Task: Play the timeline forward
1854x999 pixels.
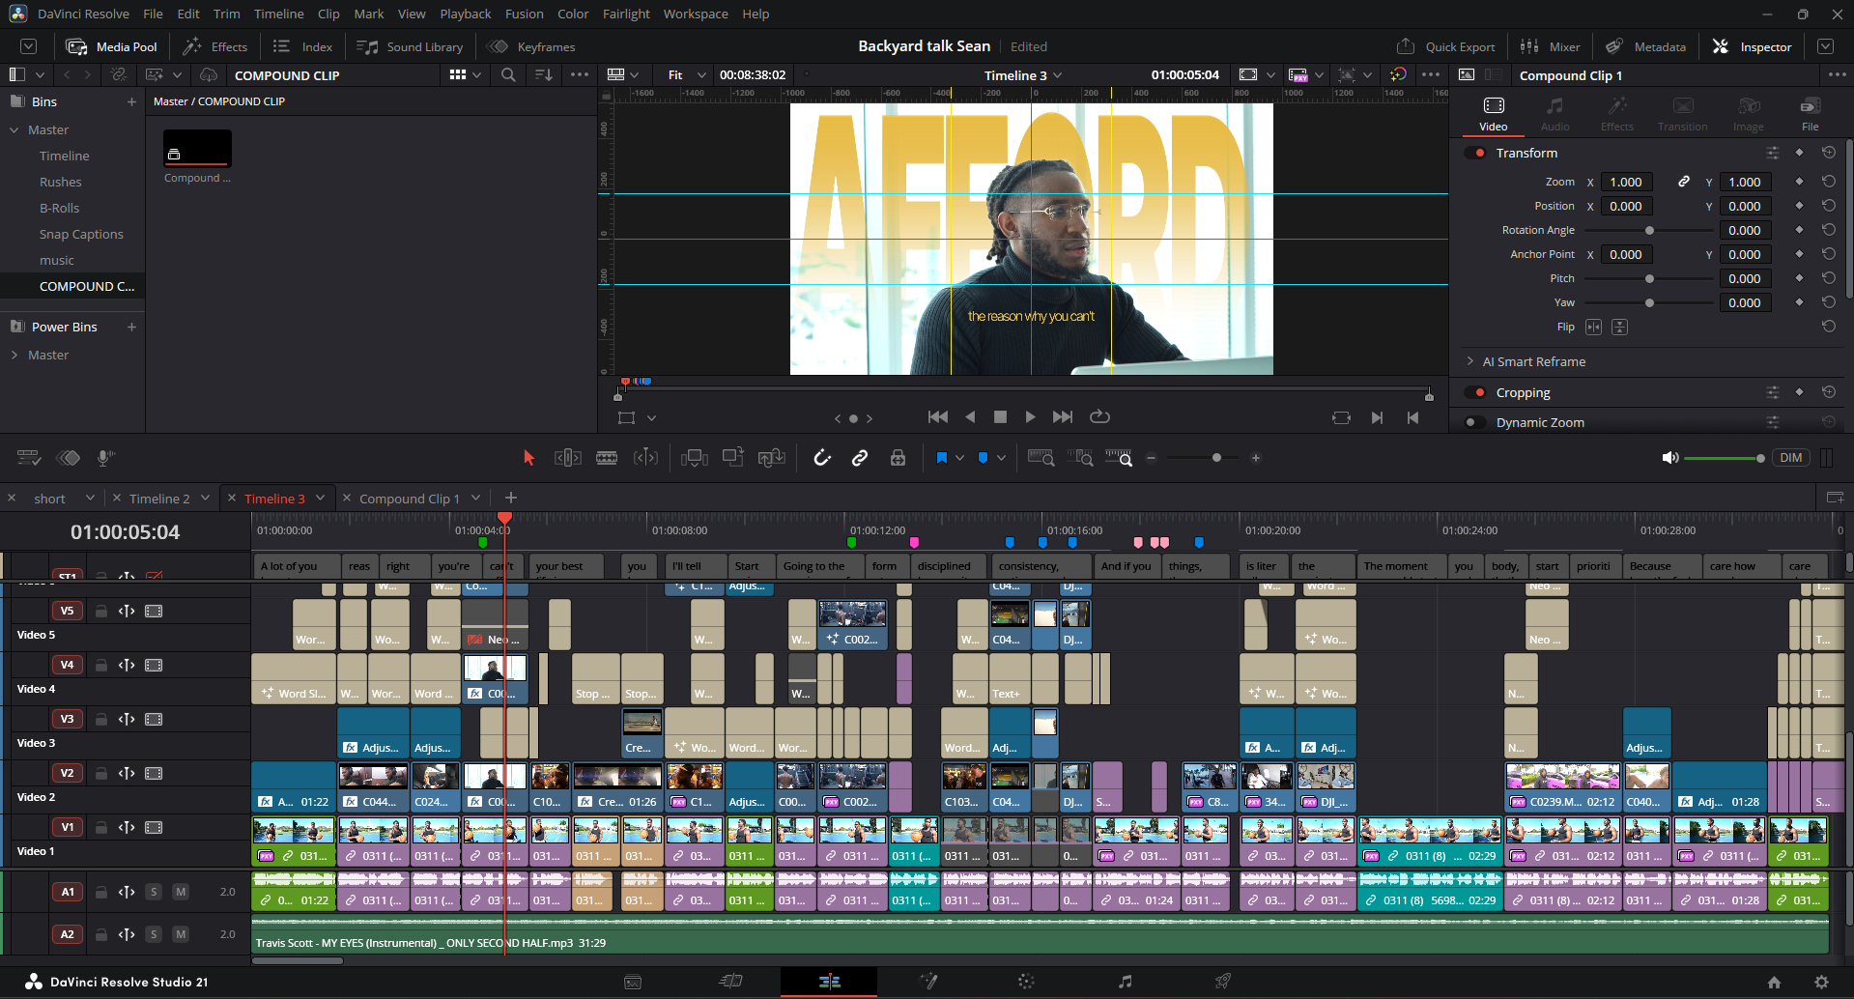Action: click(x=1030, y=416)
